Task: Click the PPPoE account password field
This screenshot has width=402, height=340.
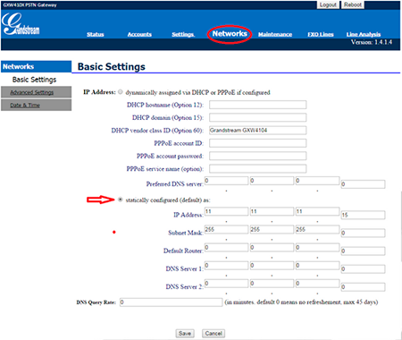Action: coord(257,156)
